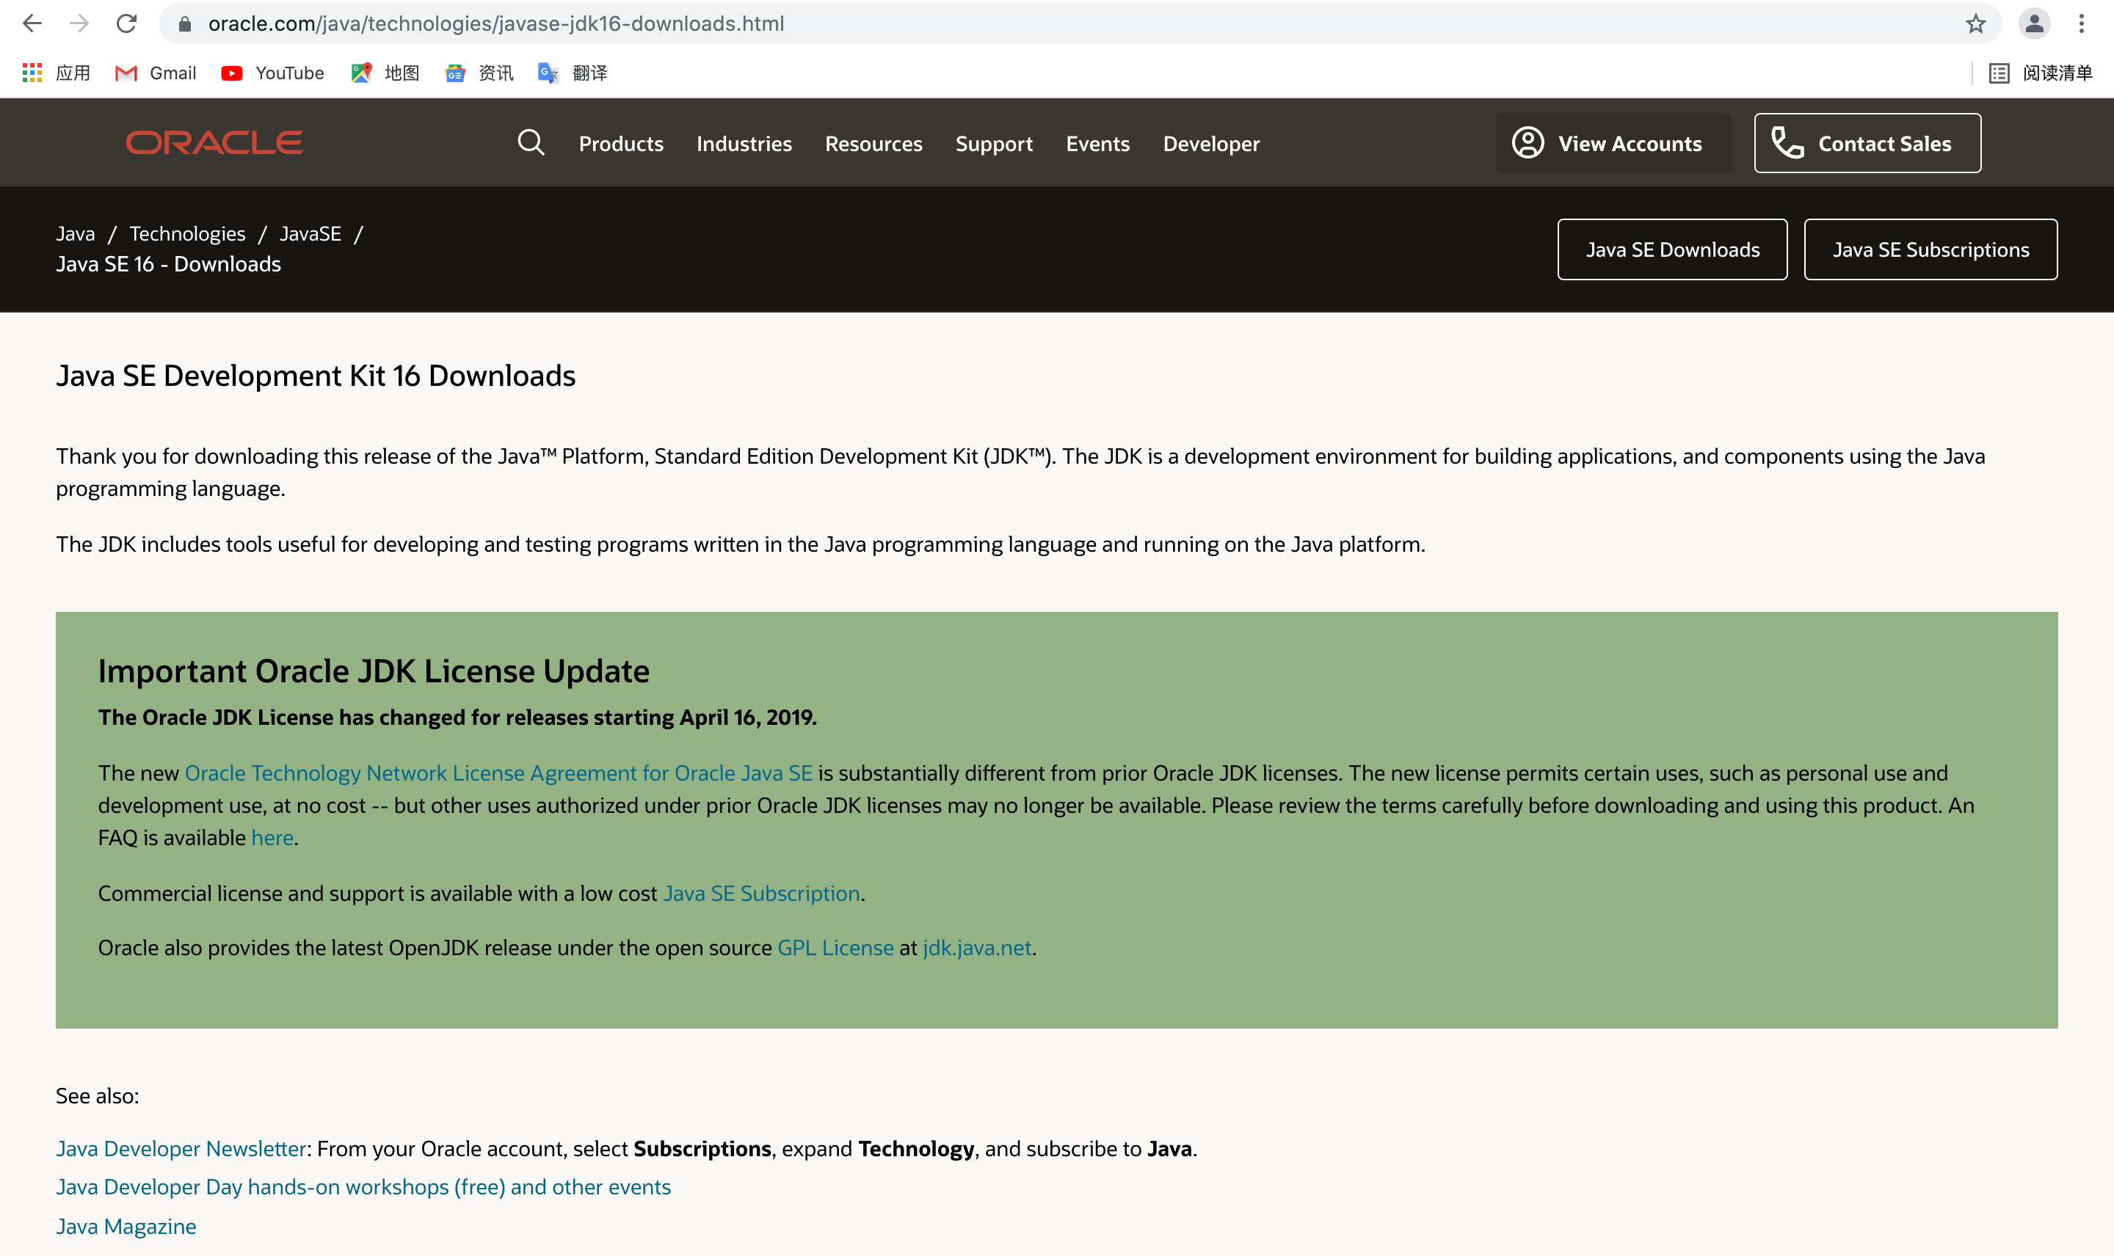Open the Resources menu
This screenshot has width=2114, height=1256.
[873, 144]
